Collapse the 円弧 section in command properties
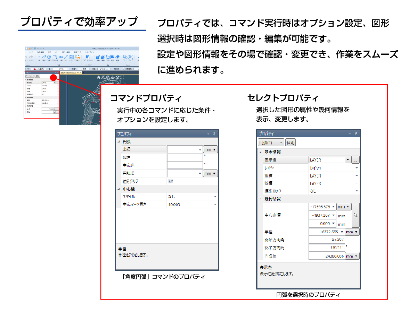This screenshot has height=312, width=417. (x=119, y=142)
